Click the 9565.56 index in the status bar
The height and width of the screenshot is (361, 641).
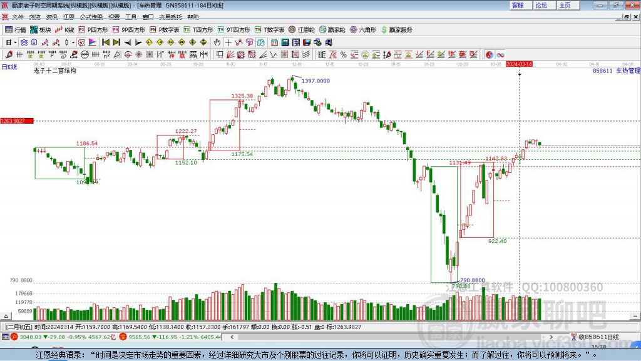140,337
